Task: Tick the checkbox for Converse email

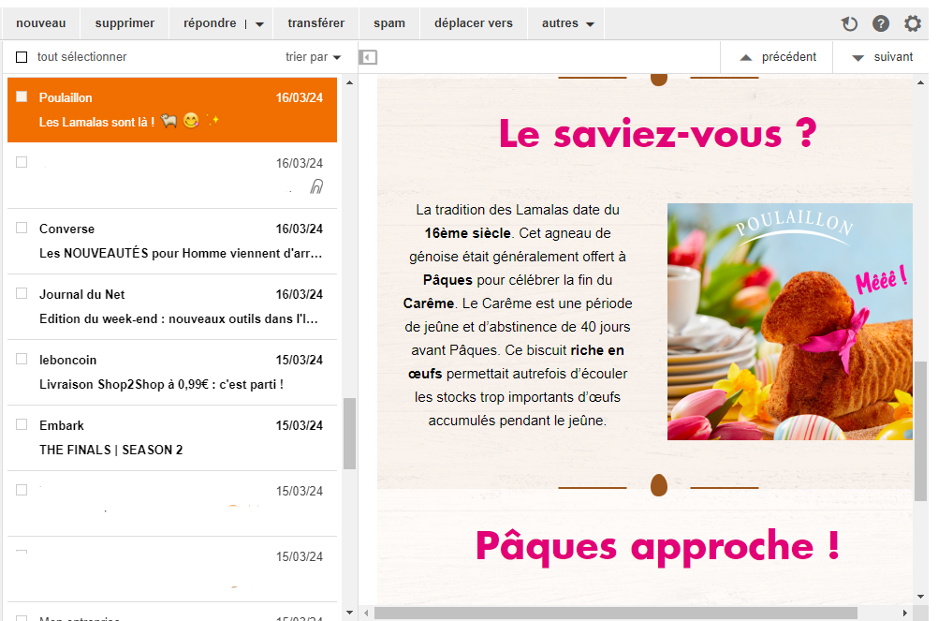Action: tap(22, 228)
